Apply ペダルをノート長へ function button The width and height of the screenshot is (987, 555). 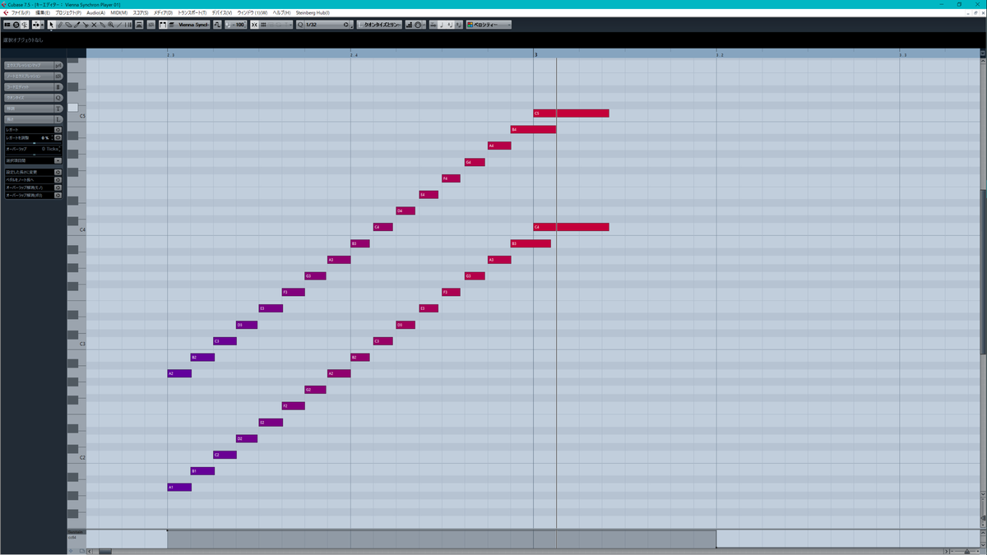click(58, 180)
